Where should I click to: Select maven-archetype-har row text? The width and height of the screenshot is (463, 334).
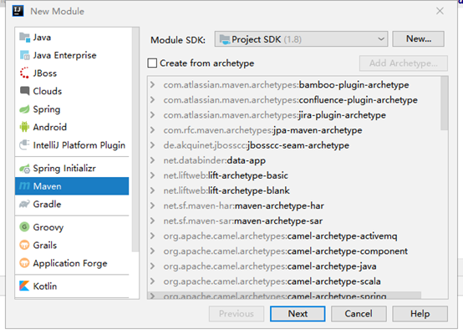243,205
